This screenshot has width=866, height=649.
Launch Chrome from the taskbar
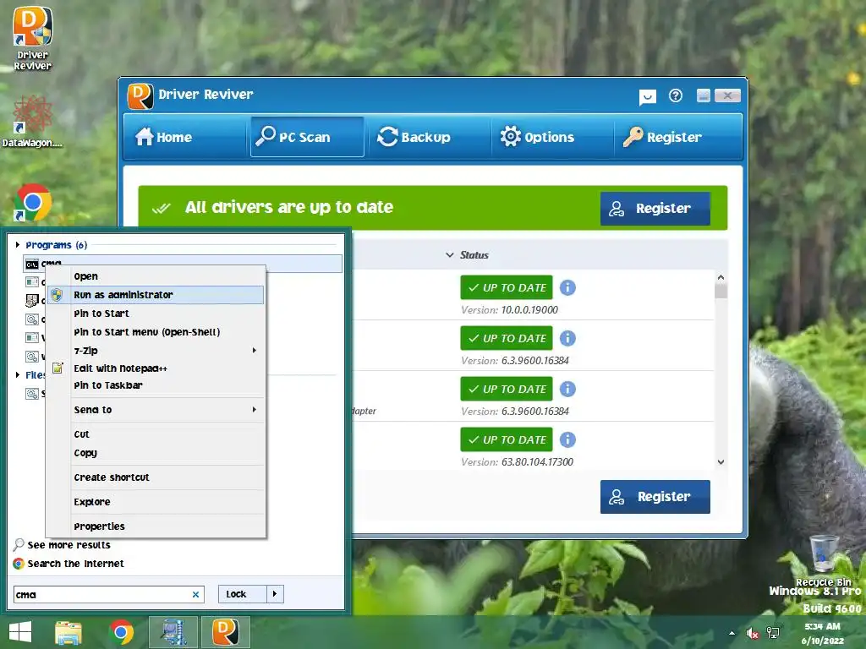click(x=122, y=632)
